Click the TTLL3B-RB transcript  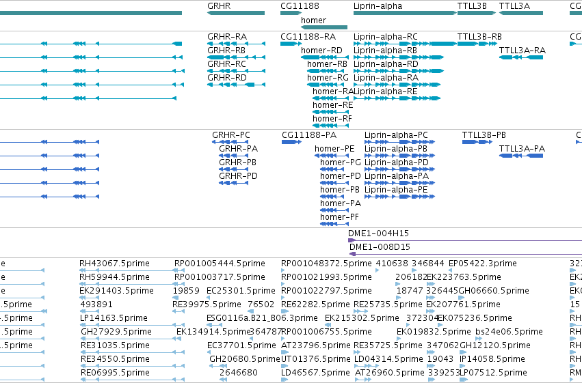coord(477,44)
